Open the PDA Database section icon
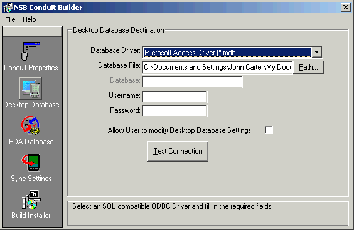 coord(31,125)
